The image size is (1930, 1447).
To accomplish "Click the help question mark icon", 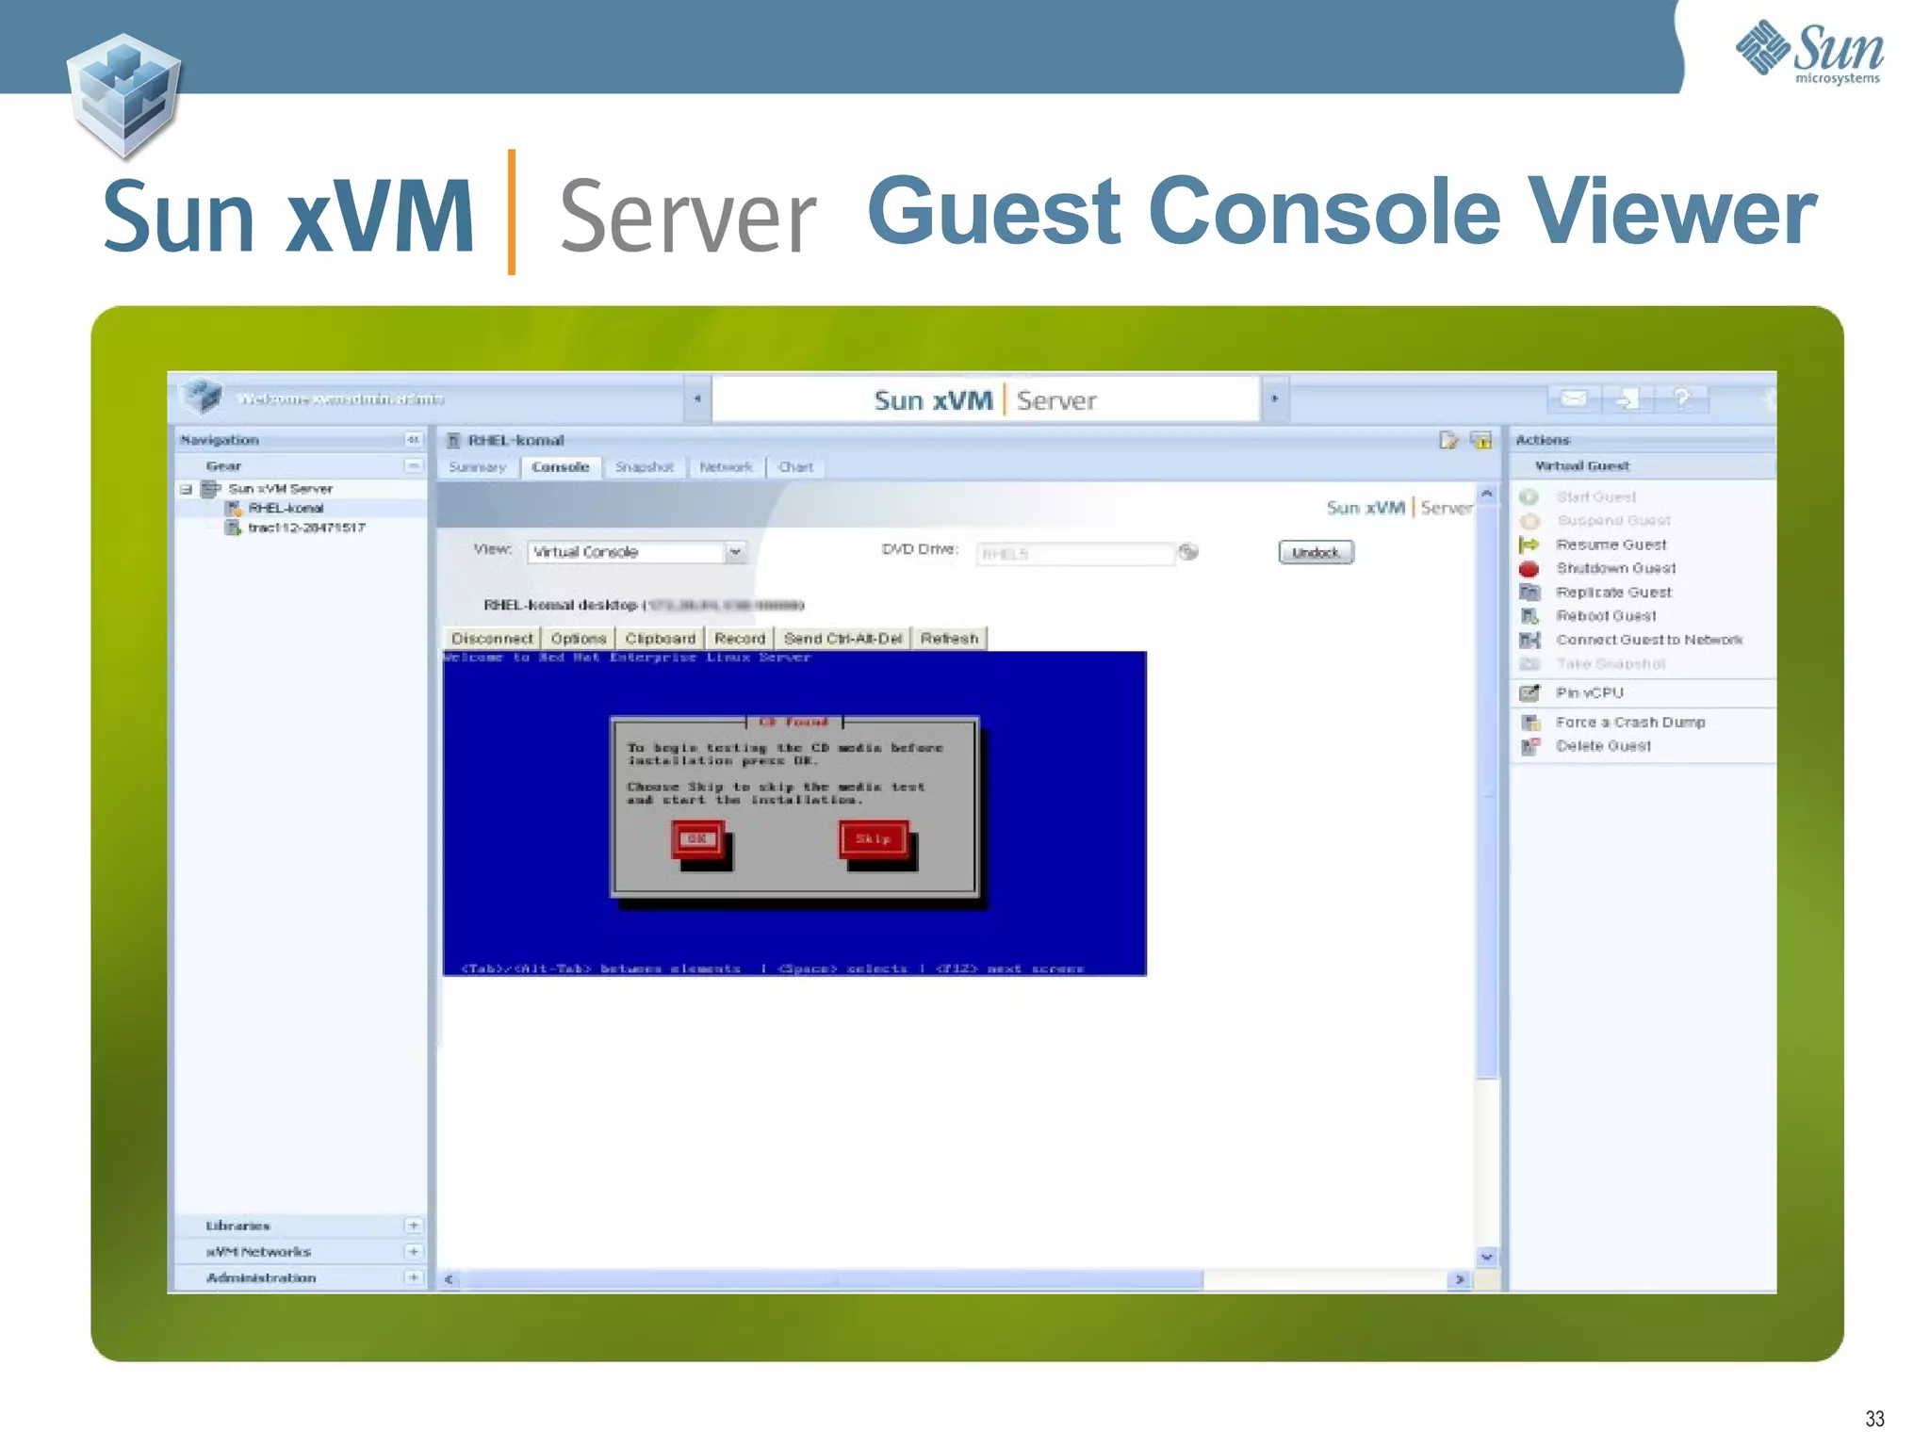I will [x=1682, y=398].
